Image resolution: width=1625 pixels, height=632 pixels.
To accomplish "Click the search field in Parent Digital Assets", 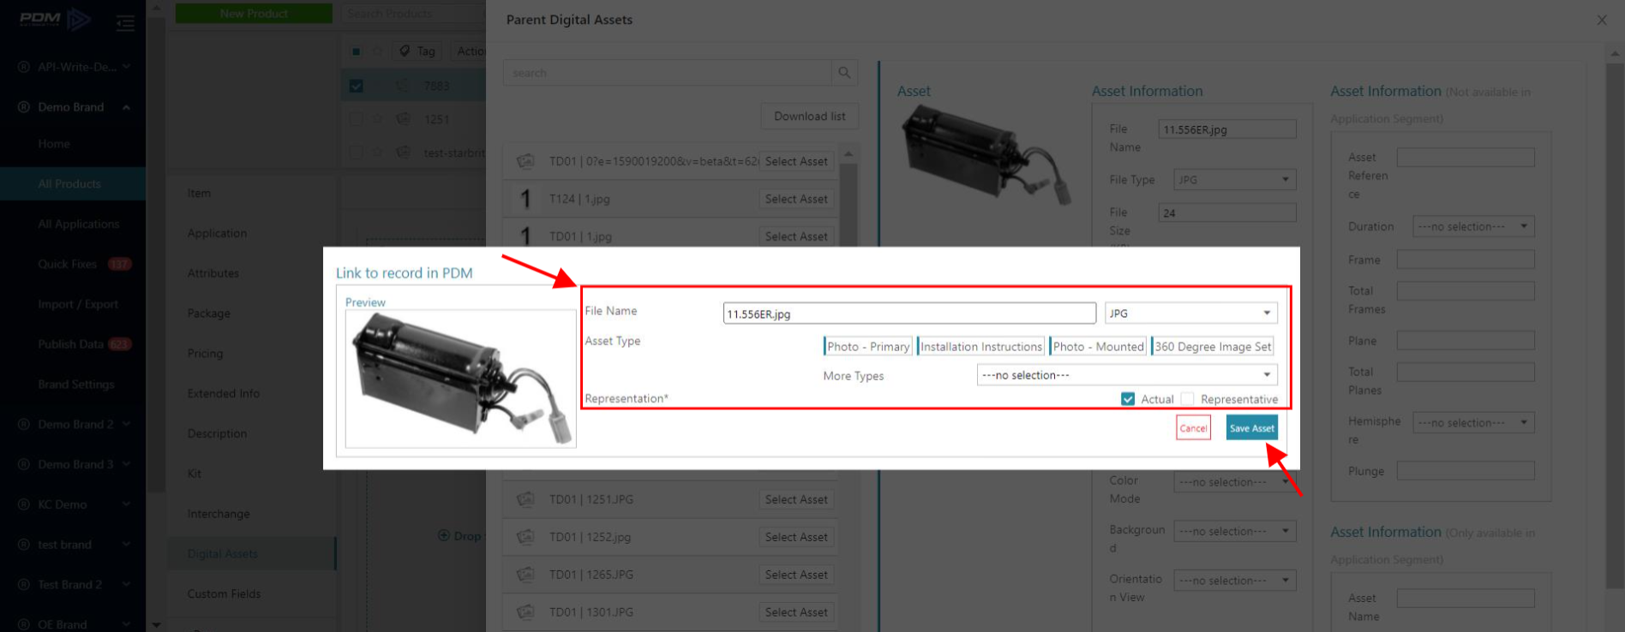I will [667, 73].
